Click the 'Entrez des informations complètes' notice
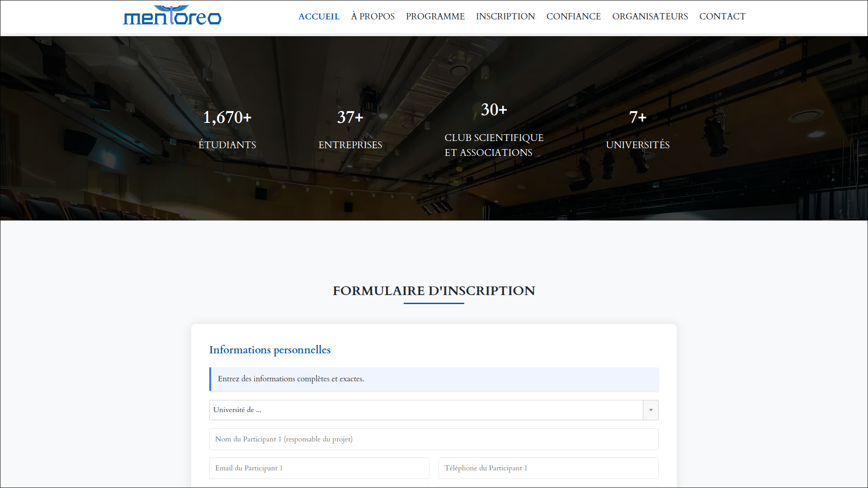868x488 pixels. click(x=291, y=379)
